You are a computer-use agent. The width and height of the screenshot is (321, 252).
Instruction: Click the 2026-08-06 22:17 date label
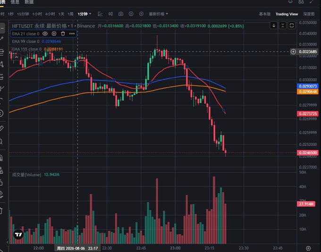pos(77,248)
